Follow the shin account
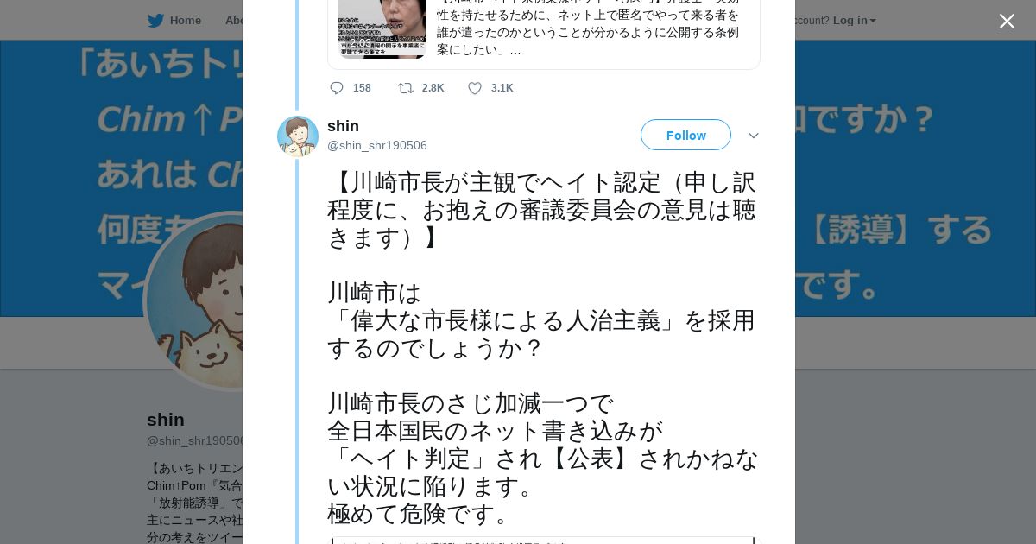This screenshot has height=544, width=1036. 685,136
